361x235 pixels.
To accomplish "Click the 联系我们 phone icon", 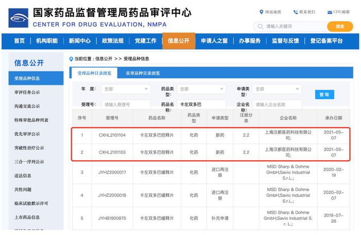I will coord(296,12).
